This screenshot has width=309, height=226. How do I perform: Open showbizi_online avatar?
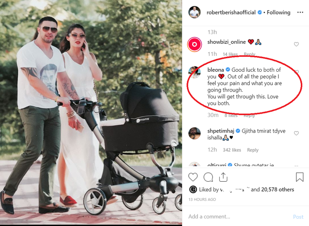pyautogui.click(x=195, y=44)
